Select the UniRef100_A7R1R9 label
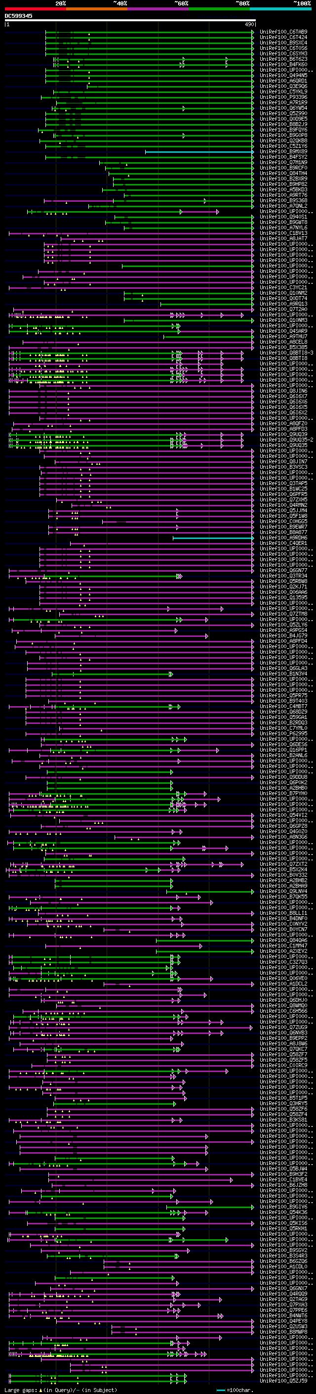The width and height of the screenshot is (316, 1394). (283, 103)
